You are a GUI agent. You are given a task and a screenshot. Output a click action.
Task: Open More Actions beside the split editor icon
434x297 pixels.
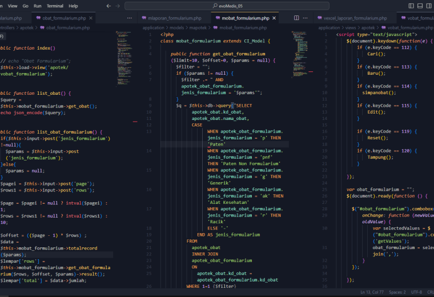(x=305, y=18)
